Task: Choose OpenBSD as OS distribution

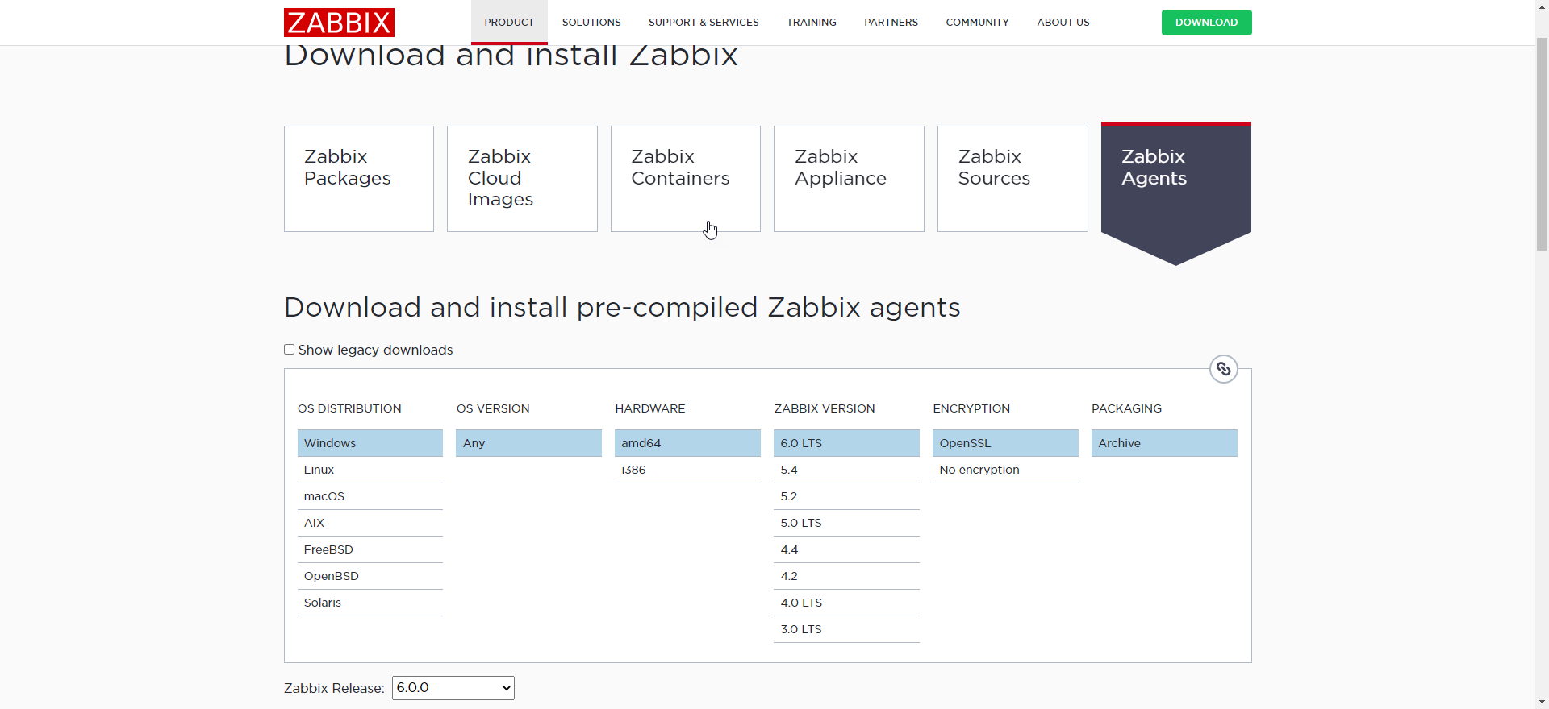Action: [x=370, y=576]
